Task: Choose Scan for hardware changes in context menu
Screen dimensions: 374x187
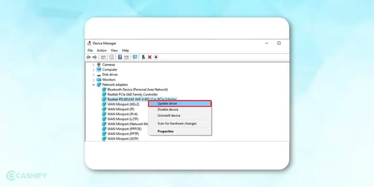Action: (x=180, y=123)
